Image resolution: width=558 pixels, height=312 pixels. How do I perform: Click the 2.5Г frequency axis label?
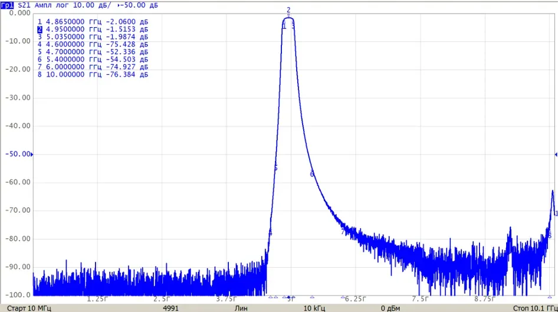[162, 299]
